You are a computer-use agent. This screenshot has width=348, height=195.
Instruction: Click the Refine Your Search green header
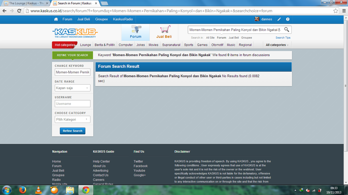[73, 55]
